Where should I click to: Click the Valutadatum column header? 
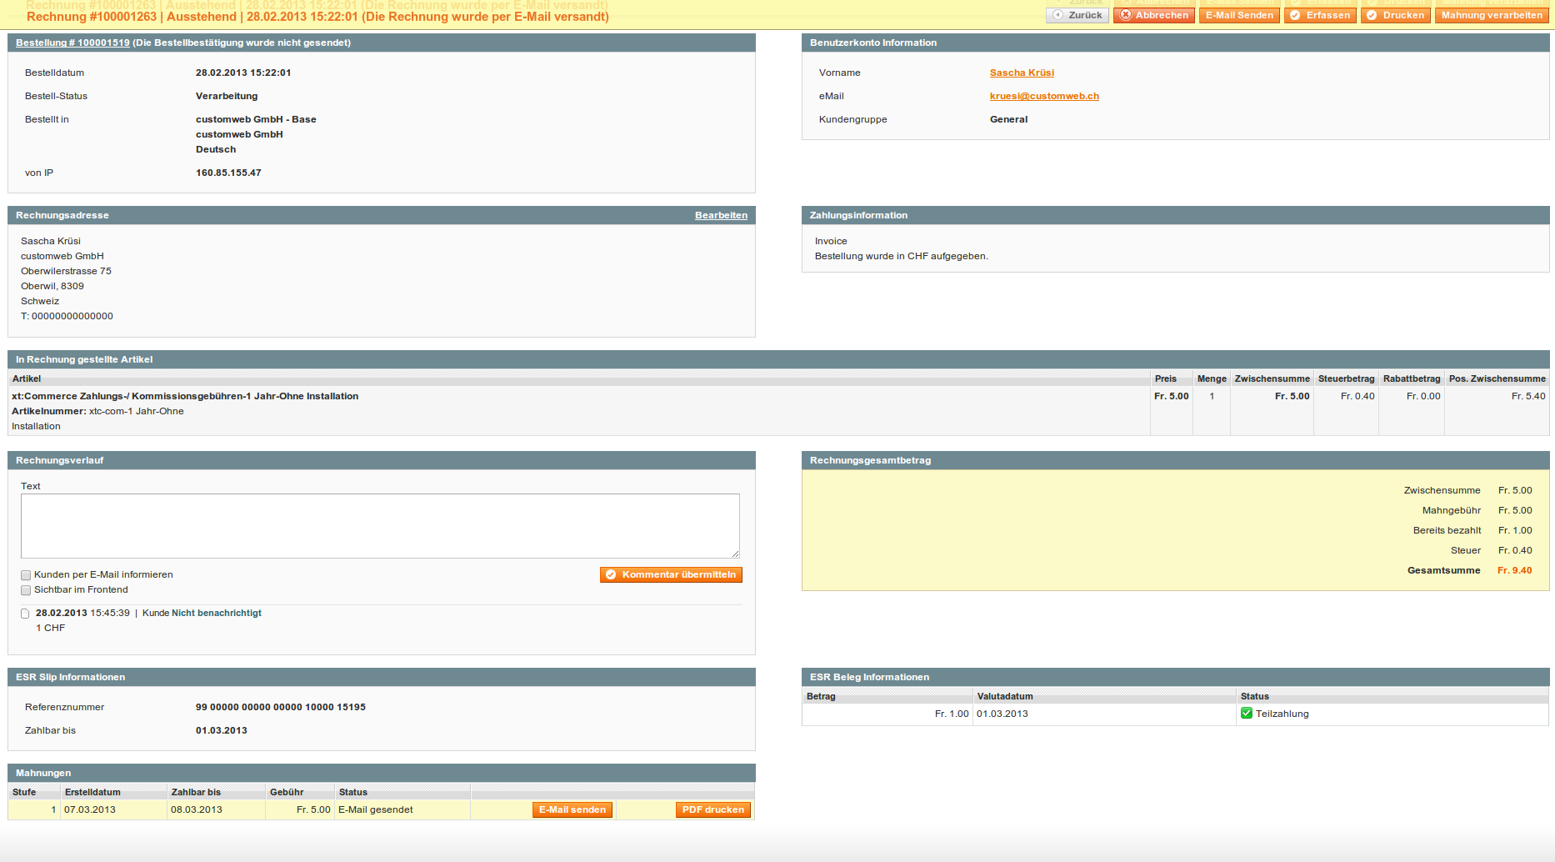point(1005,696)
